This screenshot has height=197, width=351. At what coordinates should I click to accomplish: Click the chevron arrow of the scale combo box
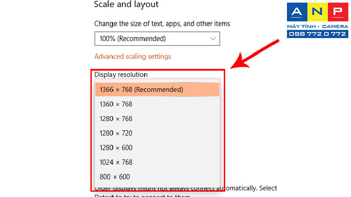click(x=213, y=39)
